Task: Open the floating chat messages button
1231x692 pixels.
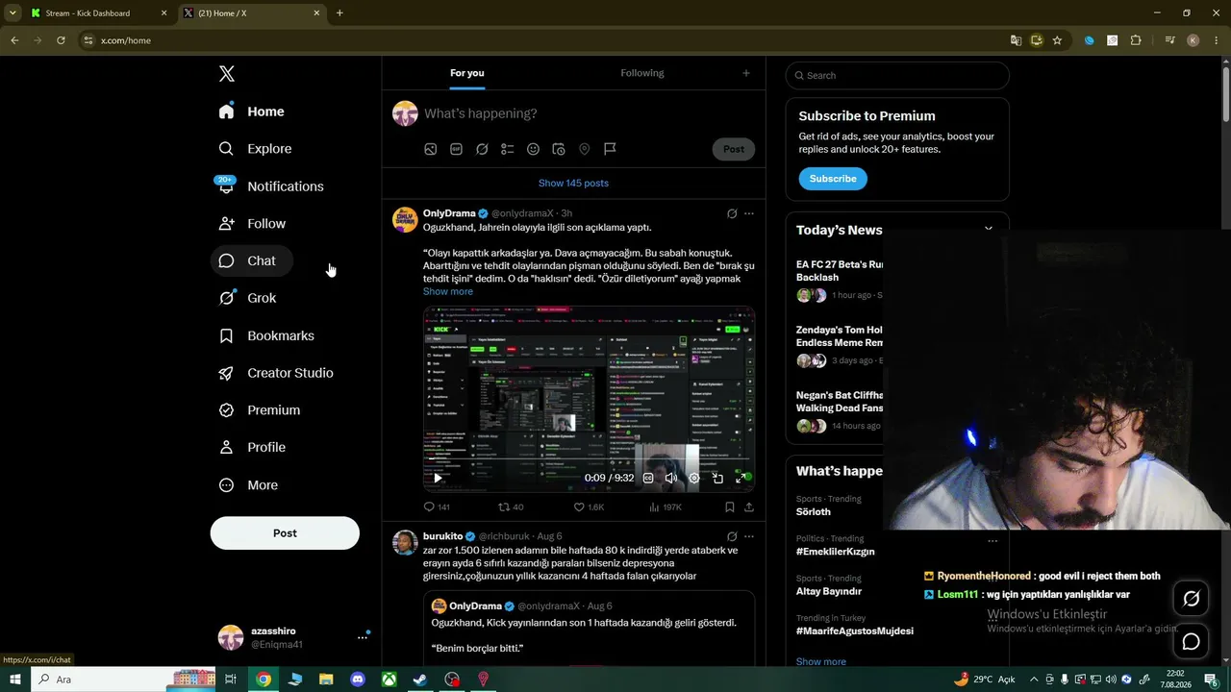Action: (1191, 641)
